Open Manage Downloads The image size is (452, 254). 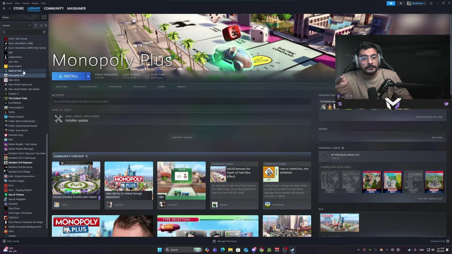225,241
